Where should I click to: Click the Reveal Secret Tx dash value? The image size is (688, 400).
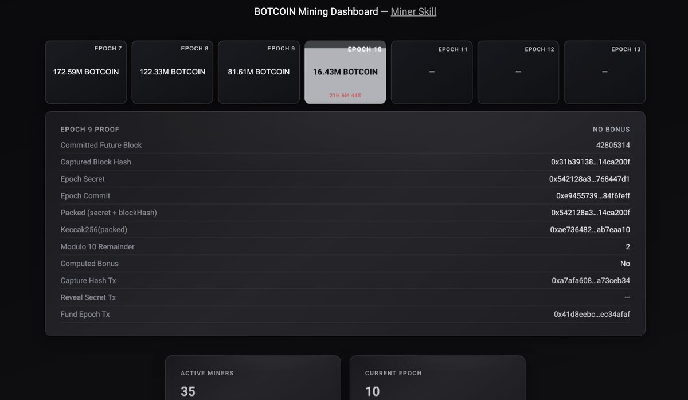coord(627,297)
